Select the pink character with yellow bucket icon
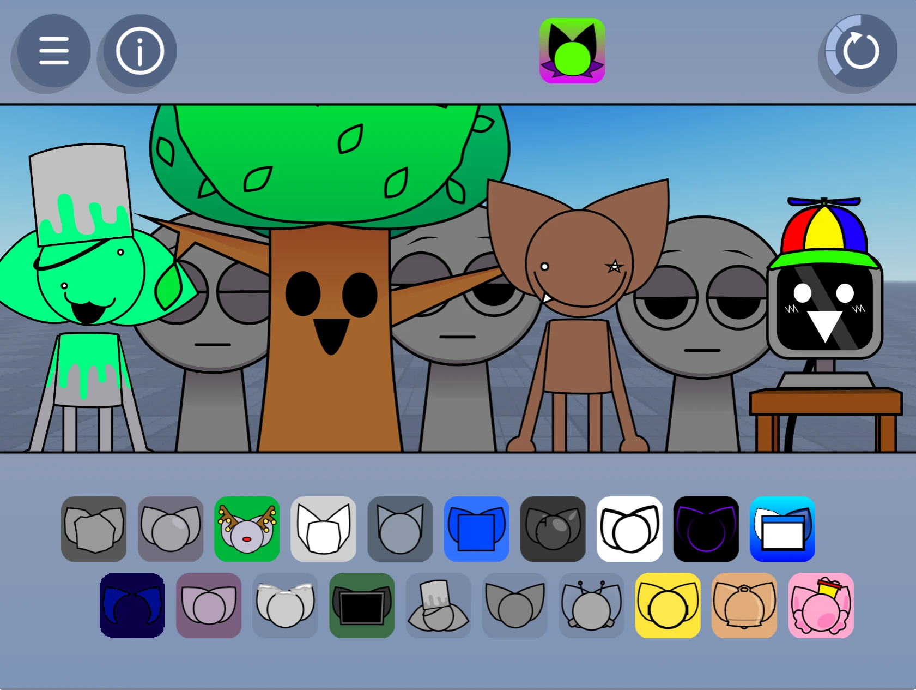The width and height of the screenshot is (916, 690). 820,605
